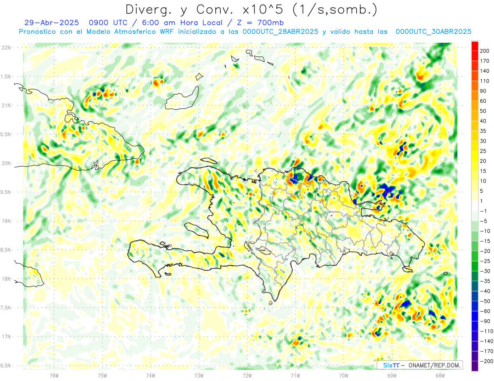This screenshot has height=381, width=494.
Task: Click the 'ONAMET/REP.DOM.' credit text
Action: pyautogui.click(x=434, y=365)
